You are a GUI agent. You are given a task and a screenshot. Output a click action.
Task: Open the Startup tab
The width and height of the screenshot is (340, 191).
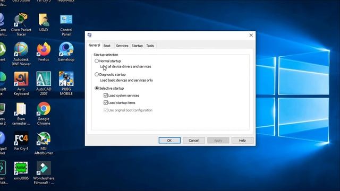(x=137, y=46)
